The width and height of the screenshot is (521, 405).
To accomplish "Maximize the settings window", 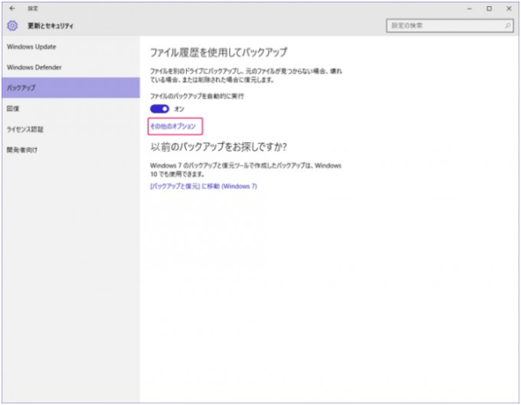I will pyautogui.click(x=489, y=9).
